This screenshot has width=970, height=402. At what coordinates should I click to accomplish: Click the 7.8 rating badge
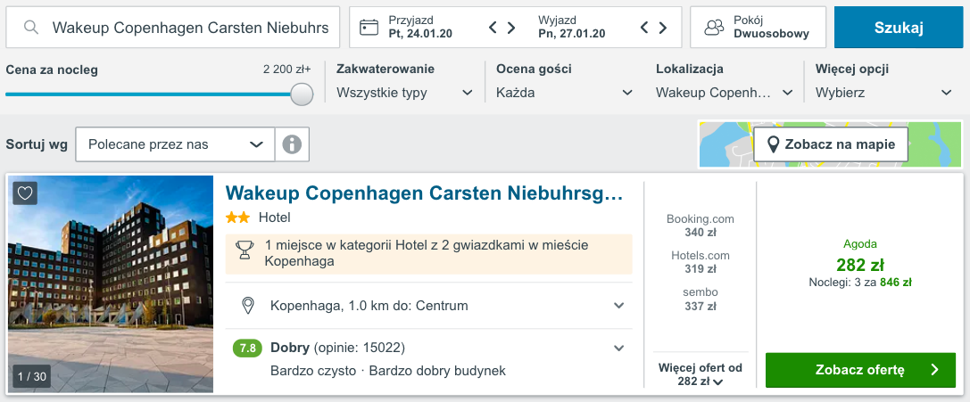point(247,349)
